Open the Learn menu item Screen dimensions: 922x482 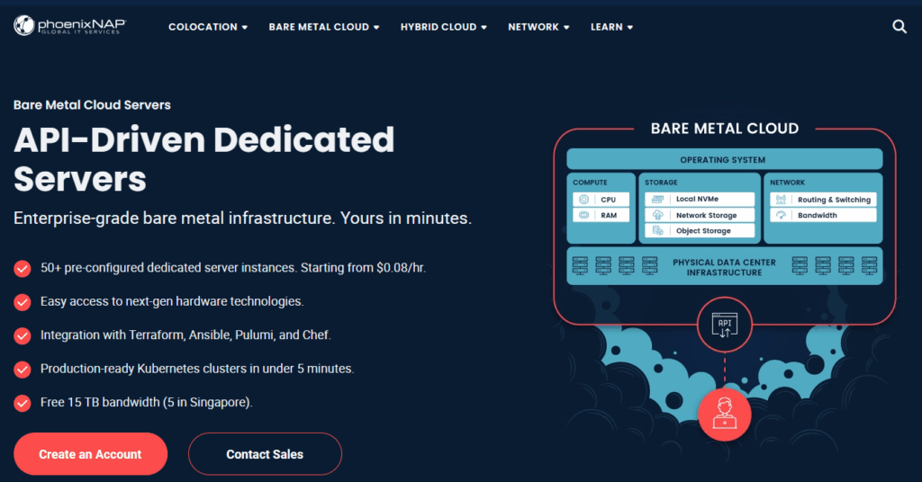611,27
